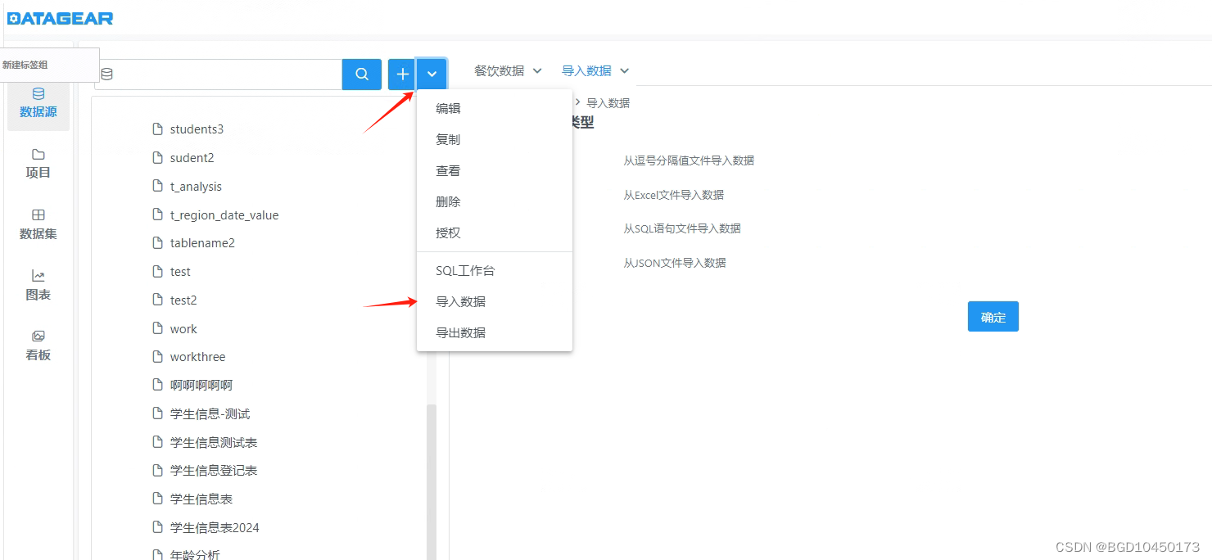Choose 删除 in the dropdown menu
This screenshot has width=1212, height=560.
pos(448,201)
